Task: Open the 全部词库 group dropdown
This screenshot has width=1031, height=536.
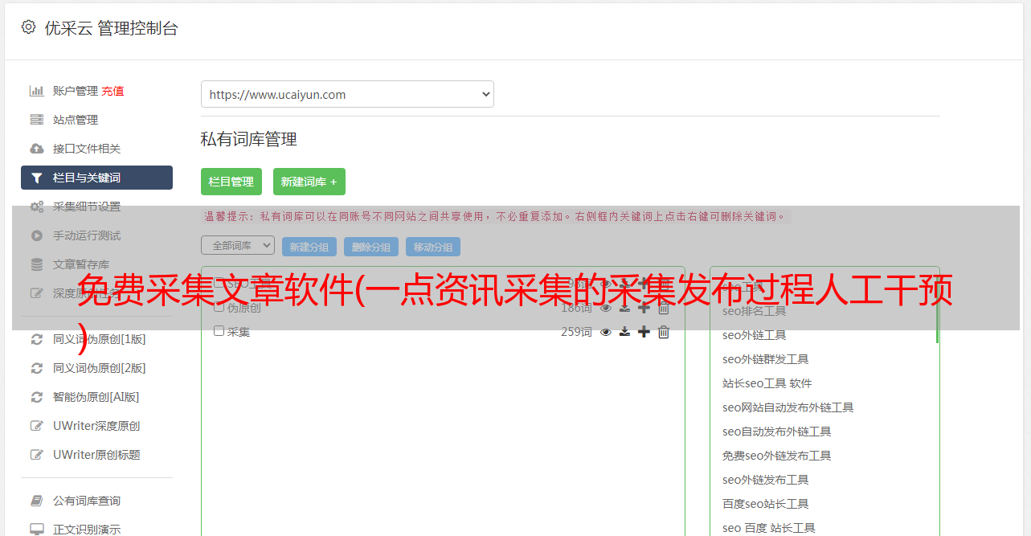Action: tap(238, 245)
